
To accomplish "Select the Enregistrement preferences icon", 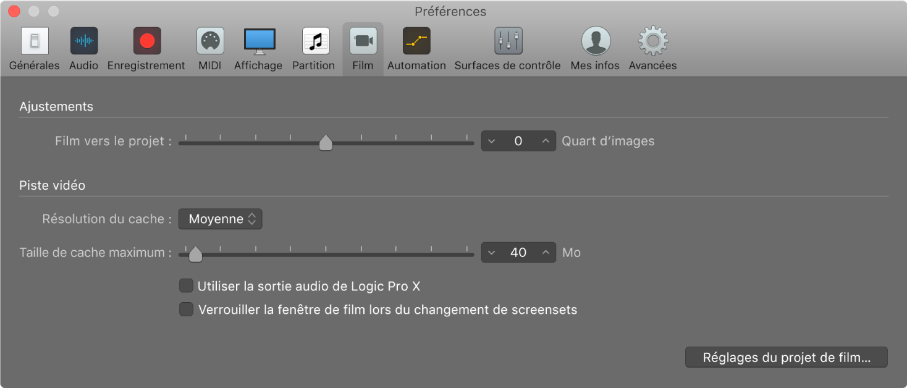I will click(x=146, y=40).
